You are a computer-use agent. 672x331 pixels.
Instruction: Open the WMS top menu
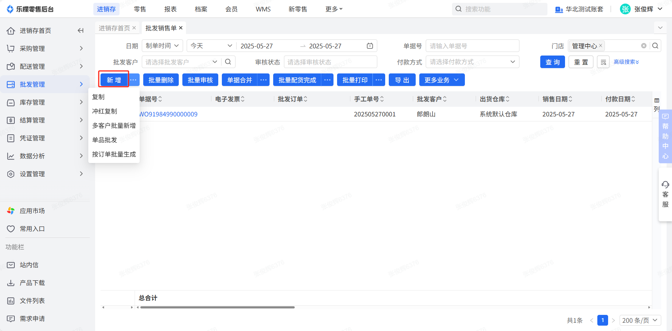tap(263, 9)
